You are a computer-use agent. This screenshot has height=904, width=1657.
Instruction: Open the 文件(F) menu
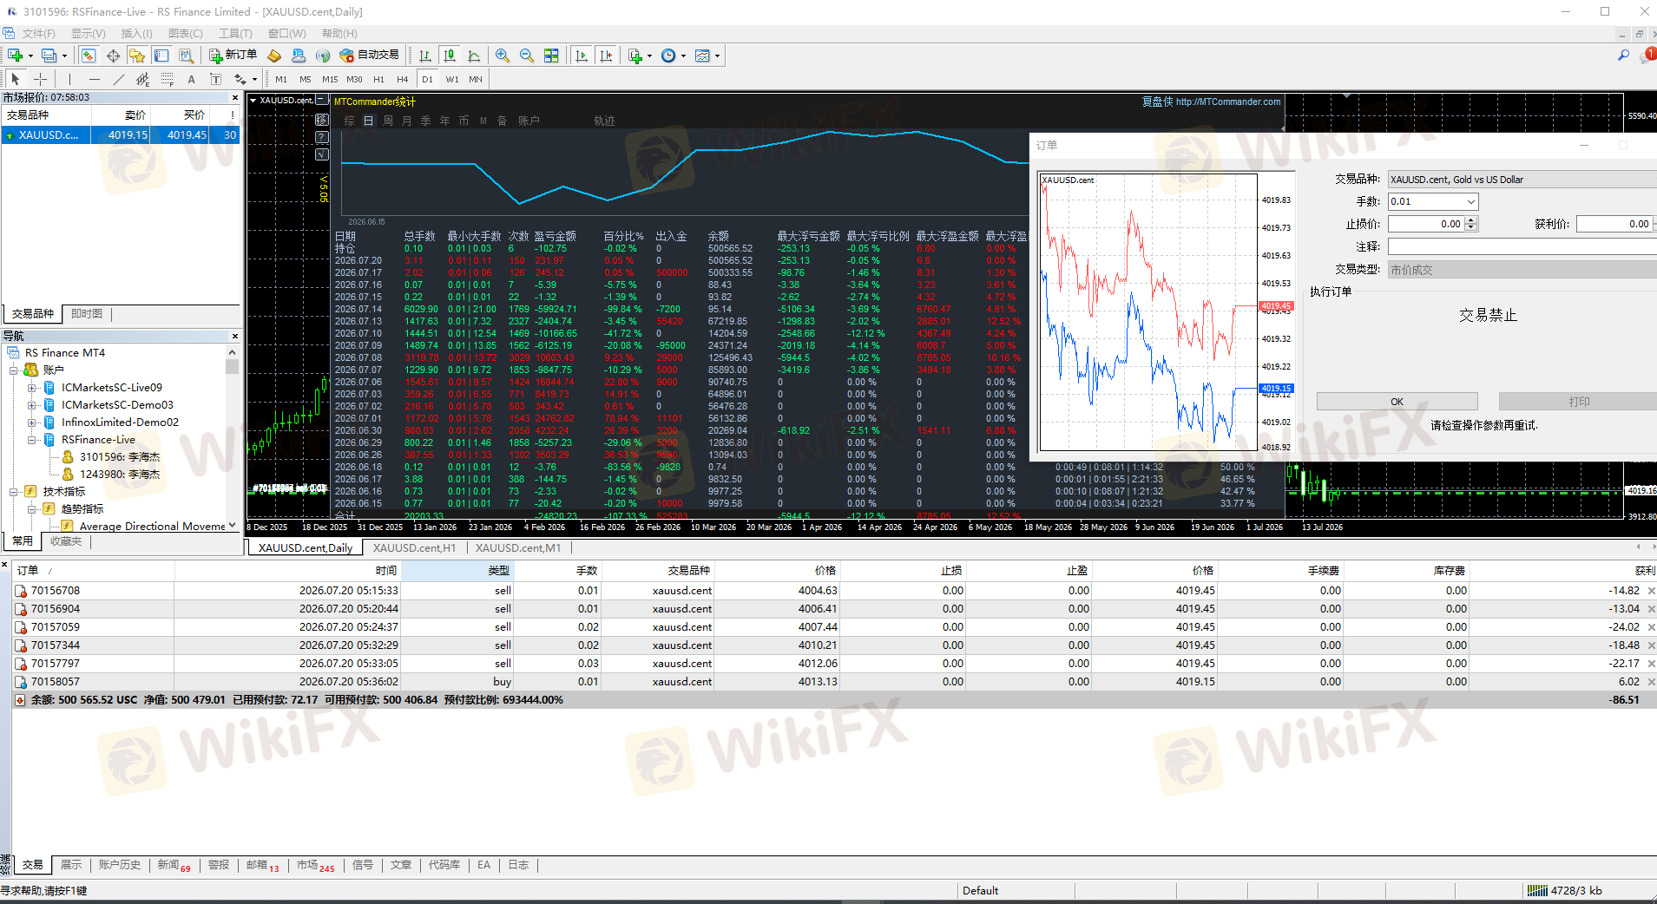pyautogui.click(x=38, y=34)
